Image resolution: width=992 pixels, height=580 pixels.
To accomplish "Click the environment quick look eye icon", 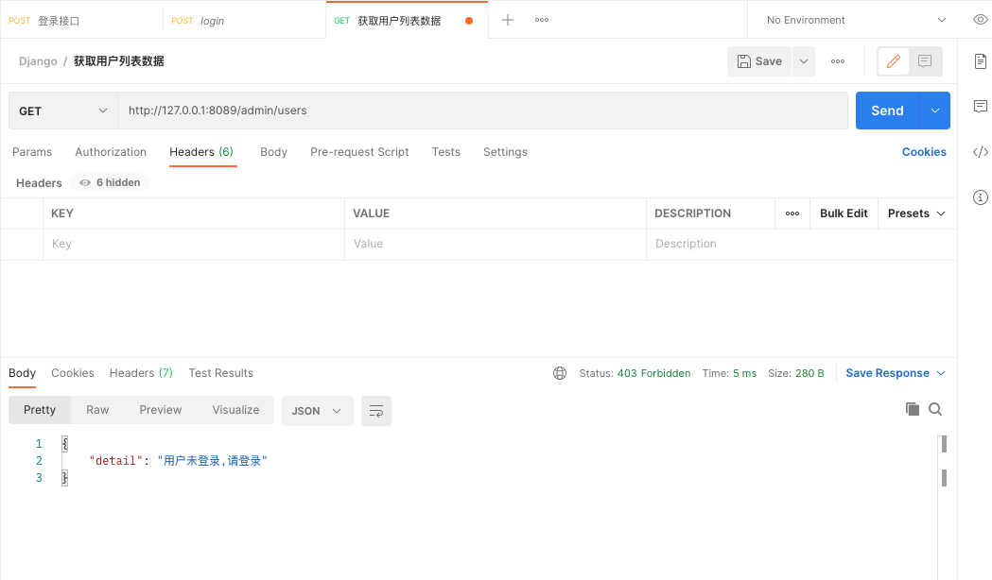I will pos(980,20).
